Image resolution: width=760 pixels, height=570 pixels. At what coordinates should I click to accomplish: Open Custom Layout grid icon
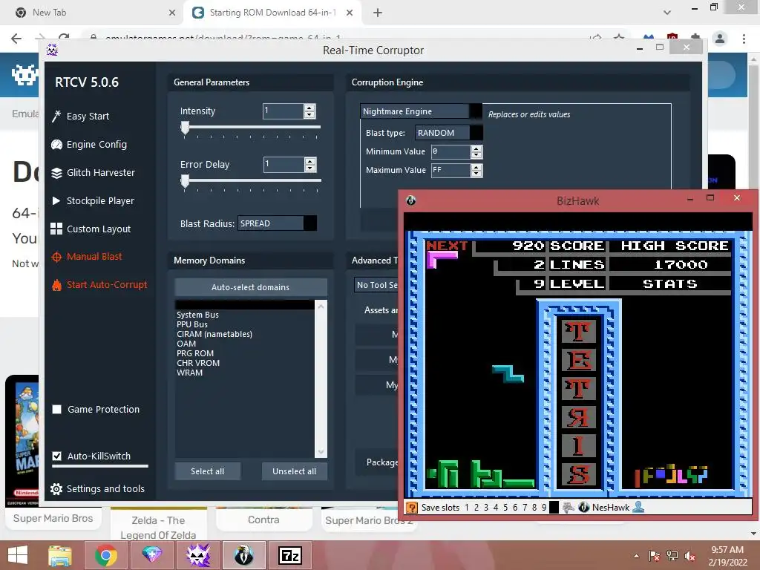[56, 229]
